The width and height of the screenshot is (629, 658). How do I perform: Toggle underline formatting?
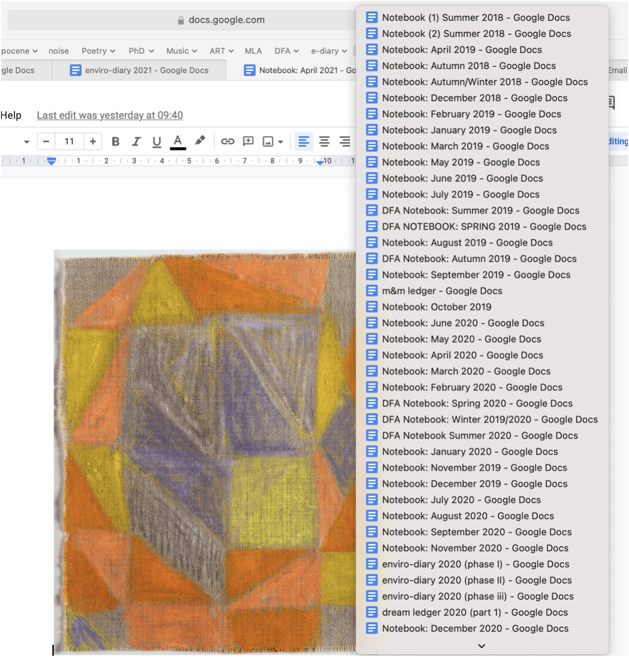tap(156, 142)
